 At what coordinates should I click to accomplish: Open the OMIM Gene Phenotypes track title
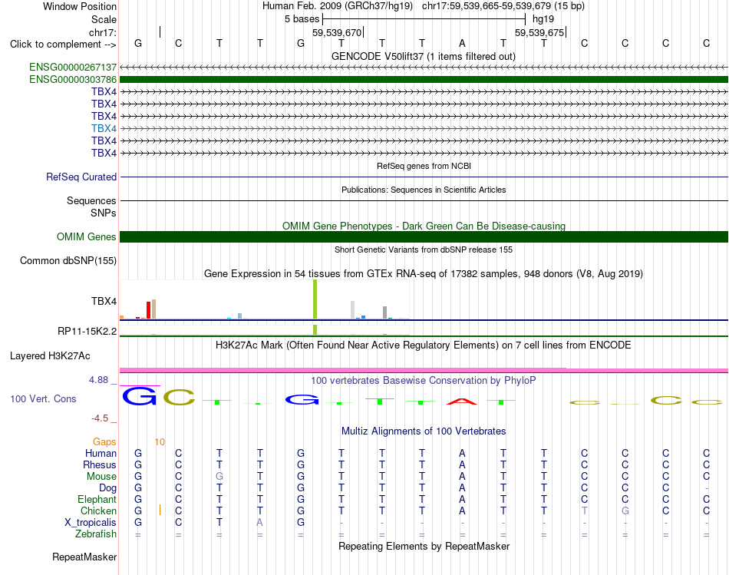pos(424,226)
